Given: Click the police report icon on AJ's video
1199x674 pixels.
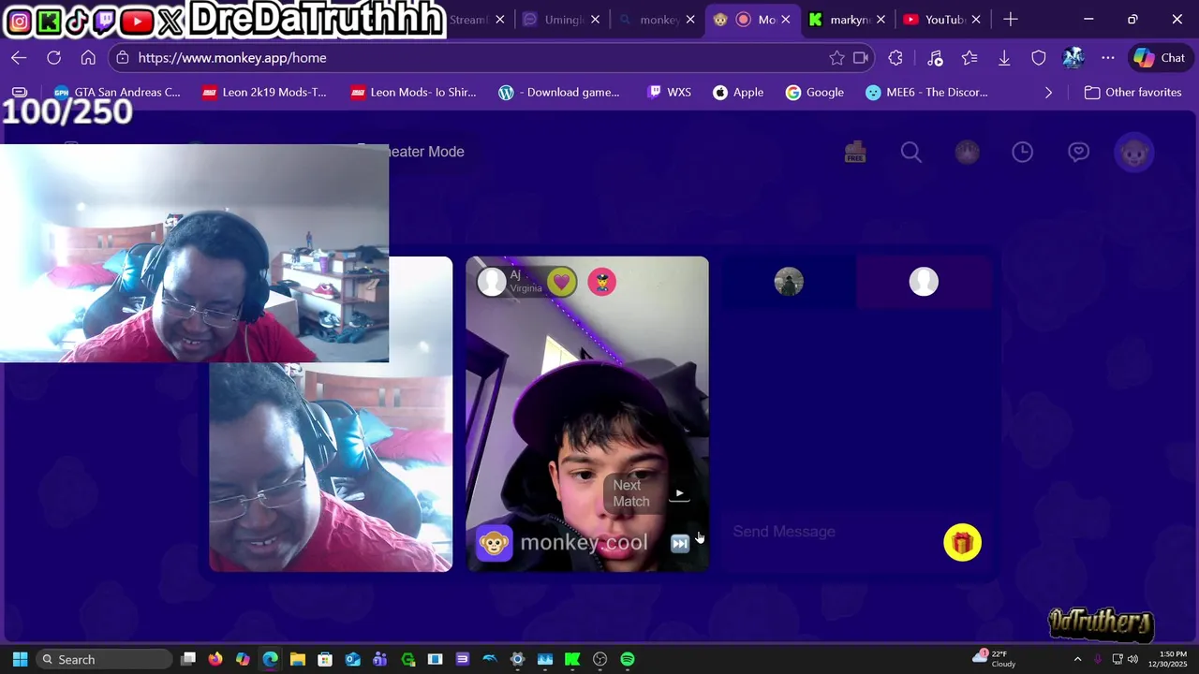Looking at the screenshot, I should pyautogui.click(x=601, y=282).
